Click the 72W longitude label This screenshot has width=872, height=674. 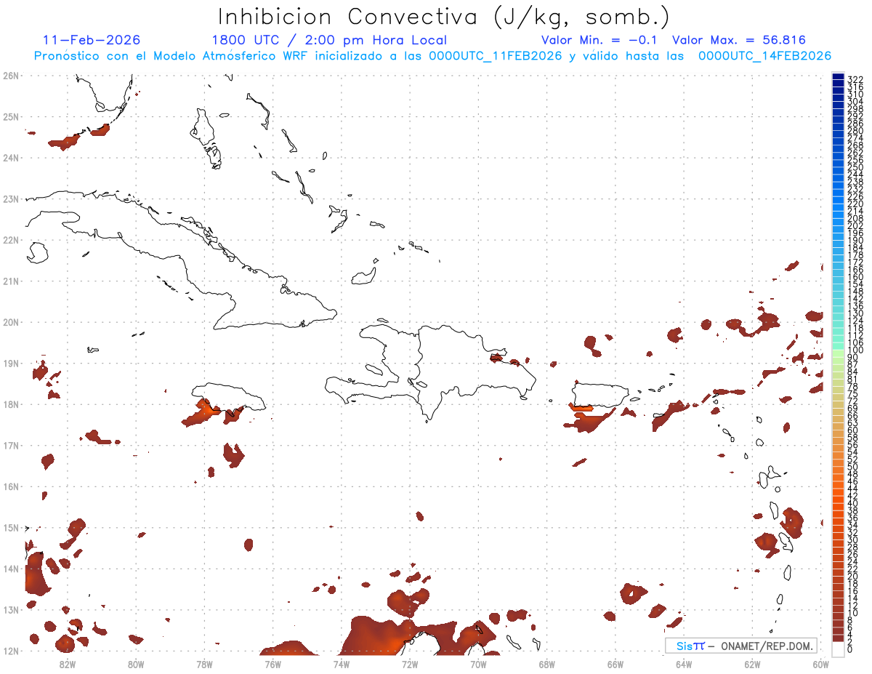409,663
